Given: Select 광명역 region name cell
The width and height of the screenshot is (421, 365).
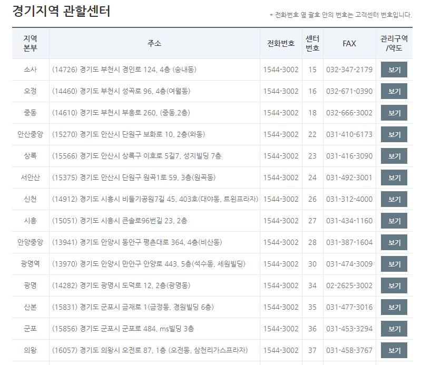Looking at the screenshot, I should 31,264.
